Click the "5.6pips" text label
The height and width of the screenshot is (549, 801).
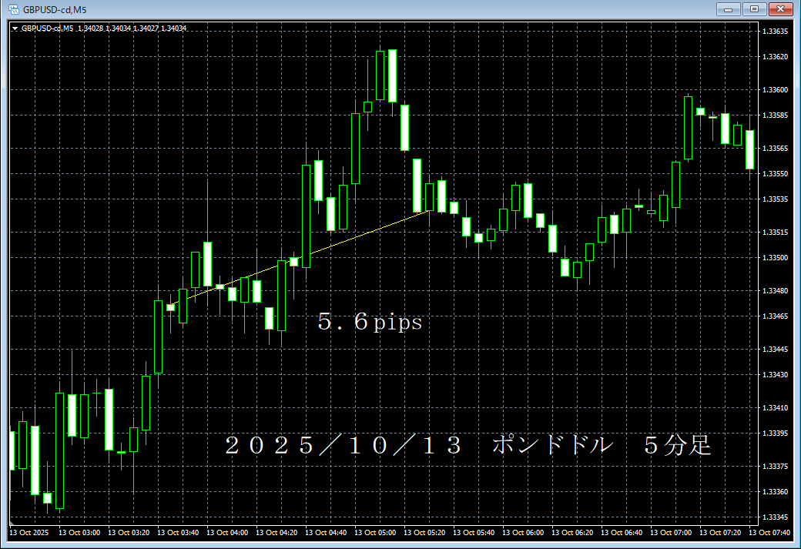pyautogui.click(x=370, y=322)
